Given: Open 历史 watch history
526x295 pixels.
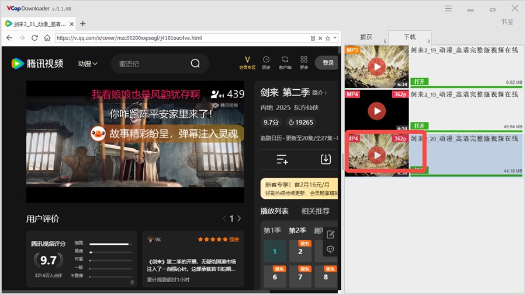Looking at the screenshot, I should tap(266, 62).
